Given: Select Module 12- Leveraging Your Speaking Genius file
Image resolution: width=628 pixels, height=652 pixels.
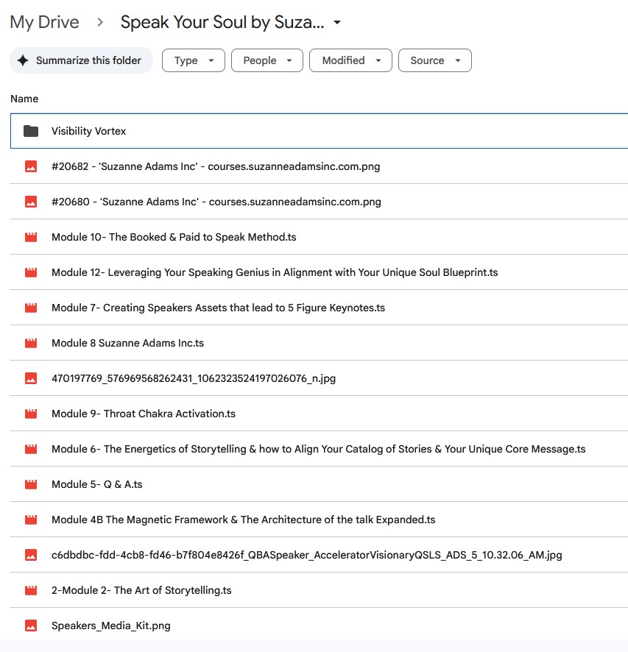Looking at the screenshot, I should tap(274, 272).
